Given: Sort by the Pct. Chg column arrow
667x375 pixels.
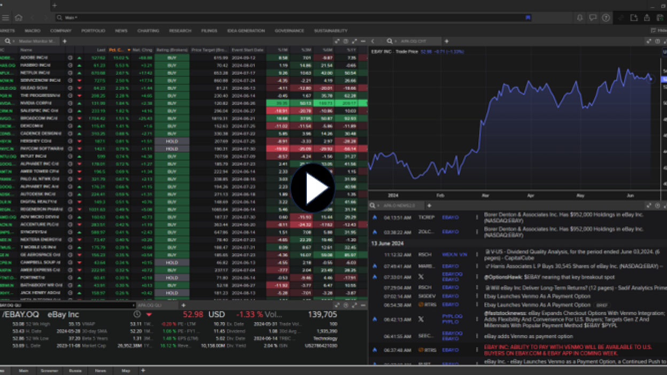Looking at the screenshot, I should (129, 50).
